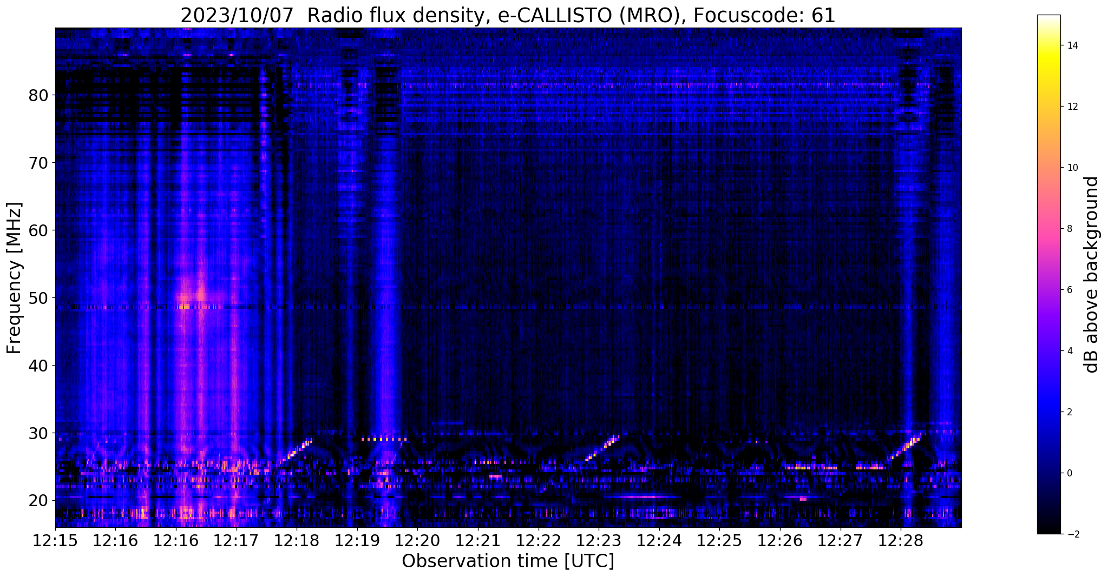The image size is (1108, 577).
Task: Click the colorbar tick label 2
Action: [x=1068, y=413]
